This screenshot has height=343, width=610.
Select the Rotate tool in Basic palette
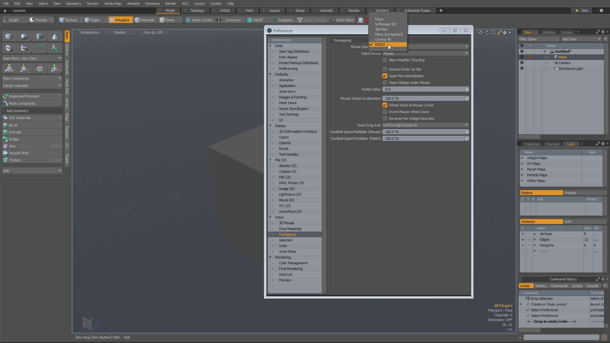click(x=39, y=68)
